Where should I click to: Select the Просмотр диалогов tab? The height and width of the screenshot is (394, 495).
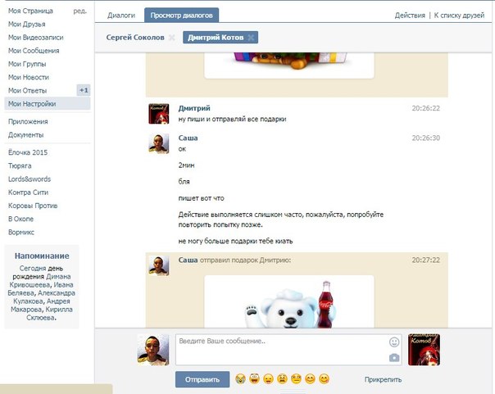pyautogui.click(x=181, y=15)
